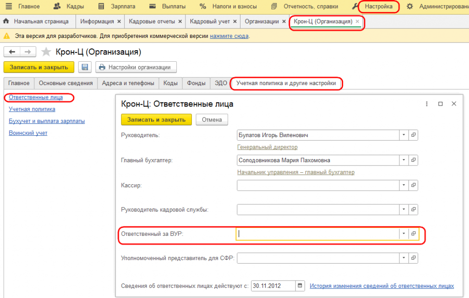Expand the Ответственный за ВУР dropdown
Image resolution: width=469 pixels, height=298 pixels.
tap(404, 234)
